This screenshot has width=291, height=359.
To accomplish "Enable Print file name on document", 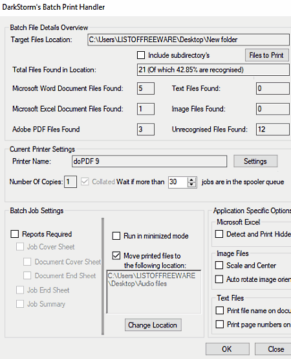I will (x=220, y=310).
